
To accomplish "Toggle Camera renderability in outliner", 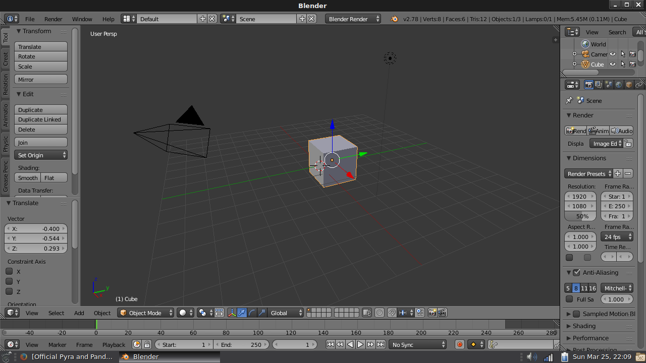I will click(x=632, y=54).
